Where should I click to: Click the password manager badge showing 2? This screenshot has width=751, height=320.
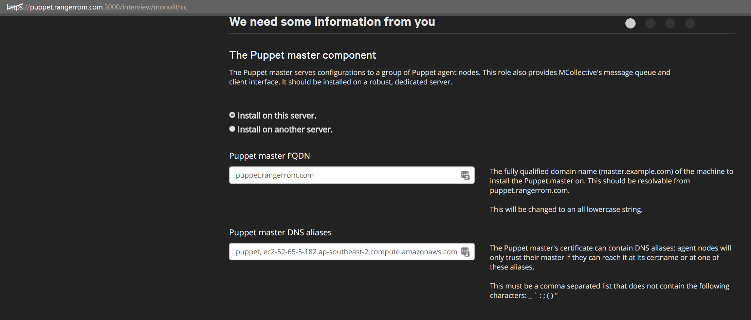point(465,175)
